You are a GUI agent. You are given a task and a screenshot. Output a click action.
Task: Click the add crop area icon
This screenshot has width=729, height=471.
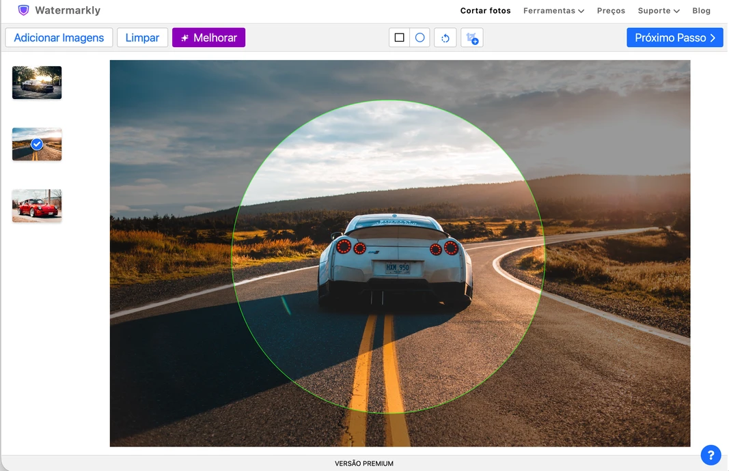click(x=472, y=38)
